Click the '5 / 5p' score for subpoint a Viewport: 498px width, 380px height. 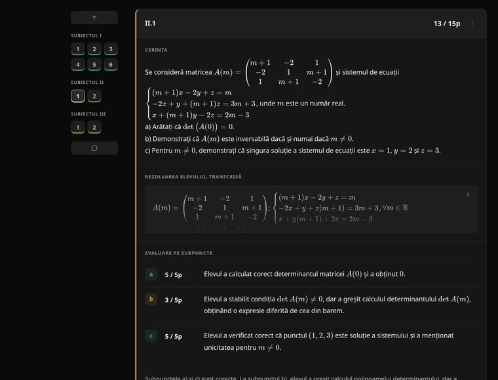[174, 275]
